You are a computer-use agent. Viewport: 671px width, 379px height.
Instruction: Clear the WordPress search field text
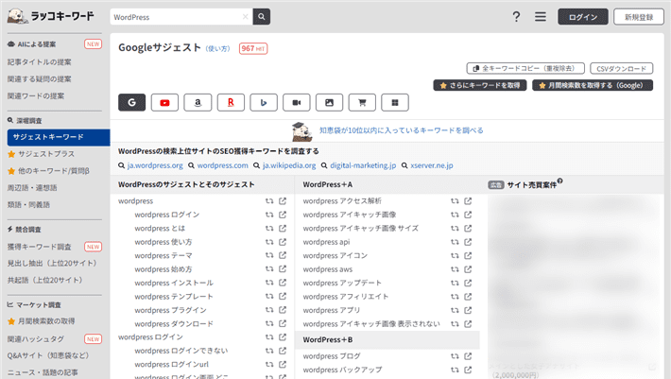(x=245, y=17)
